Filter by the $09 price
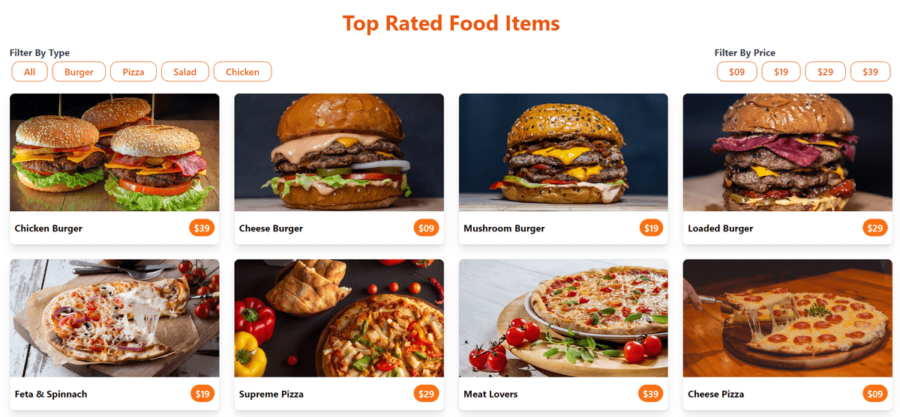The height and width of the screenshot is (417, 900). click(x=736, y=72)
